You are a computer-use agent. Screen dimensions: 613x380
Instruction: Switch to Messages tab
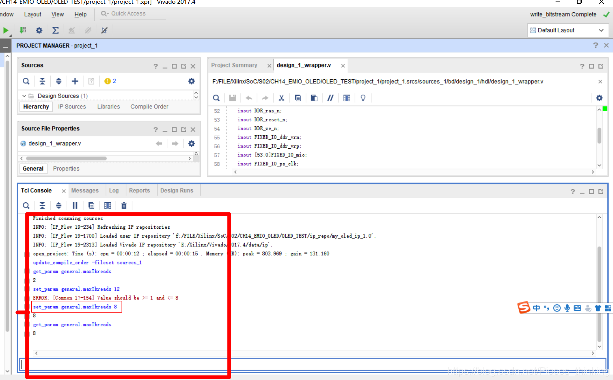85,190
